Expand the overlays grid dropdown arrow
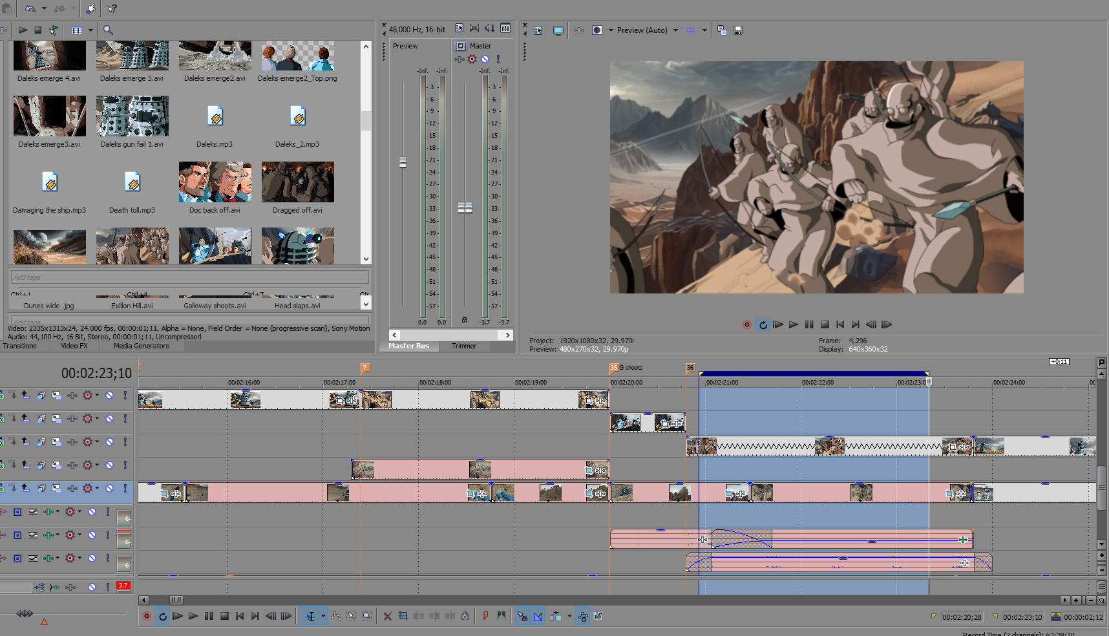1109x636 pixels. (704, 30)
